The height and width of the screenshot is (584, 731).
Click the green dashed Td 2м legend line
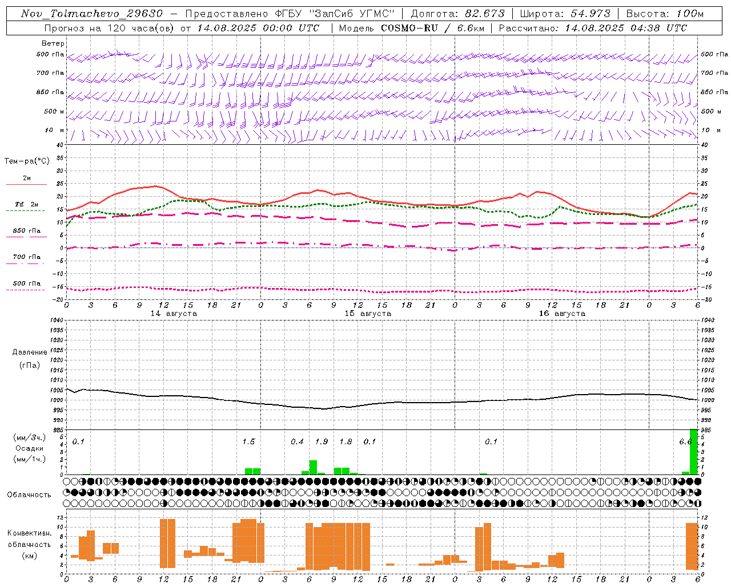25,210
